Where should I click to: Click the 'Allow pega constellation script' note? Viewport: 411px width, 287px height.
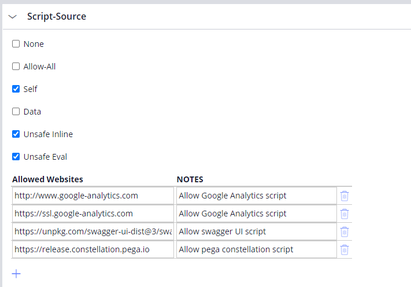(256, 249)
